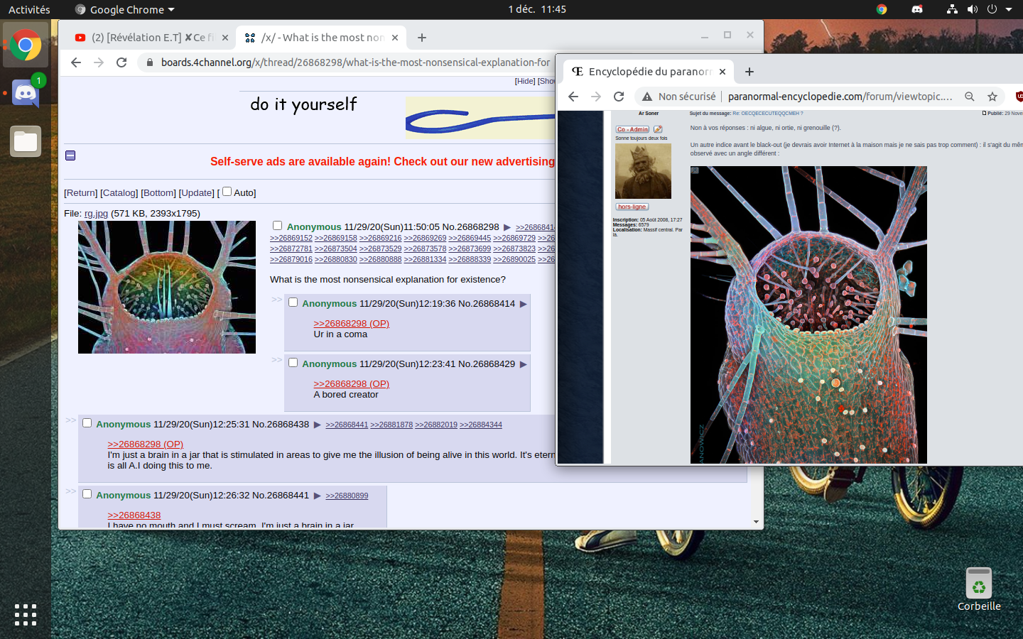This screenshot has width=1023, height=639.
Task: Open Discord from the dock
Action: [x=26, y=93]
